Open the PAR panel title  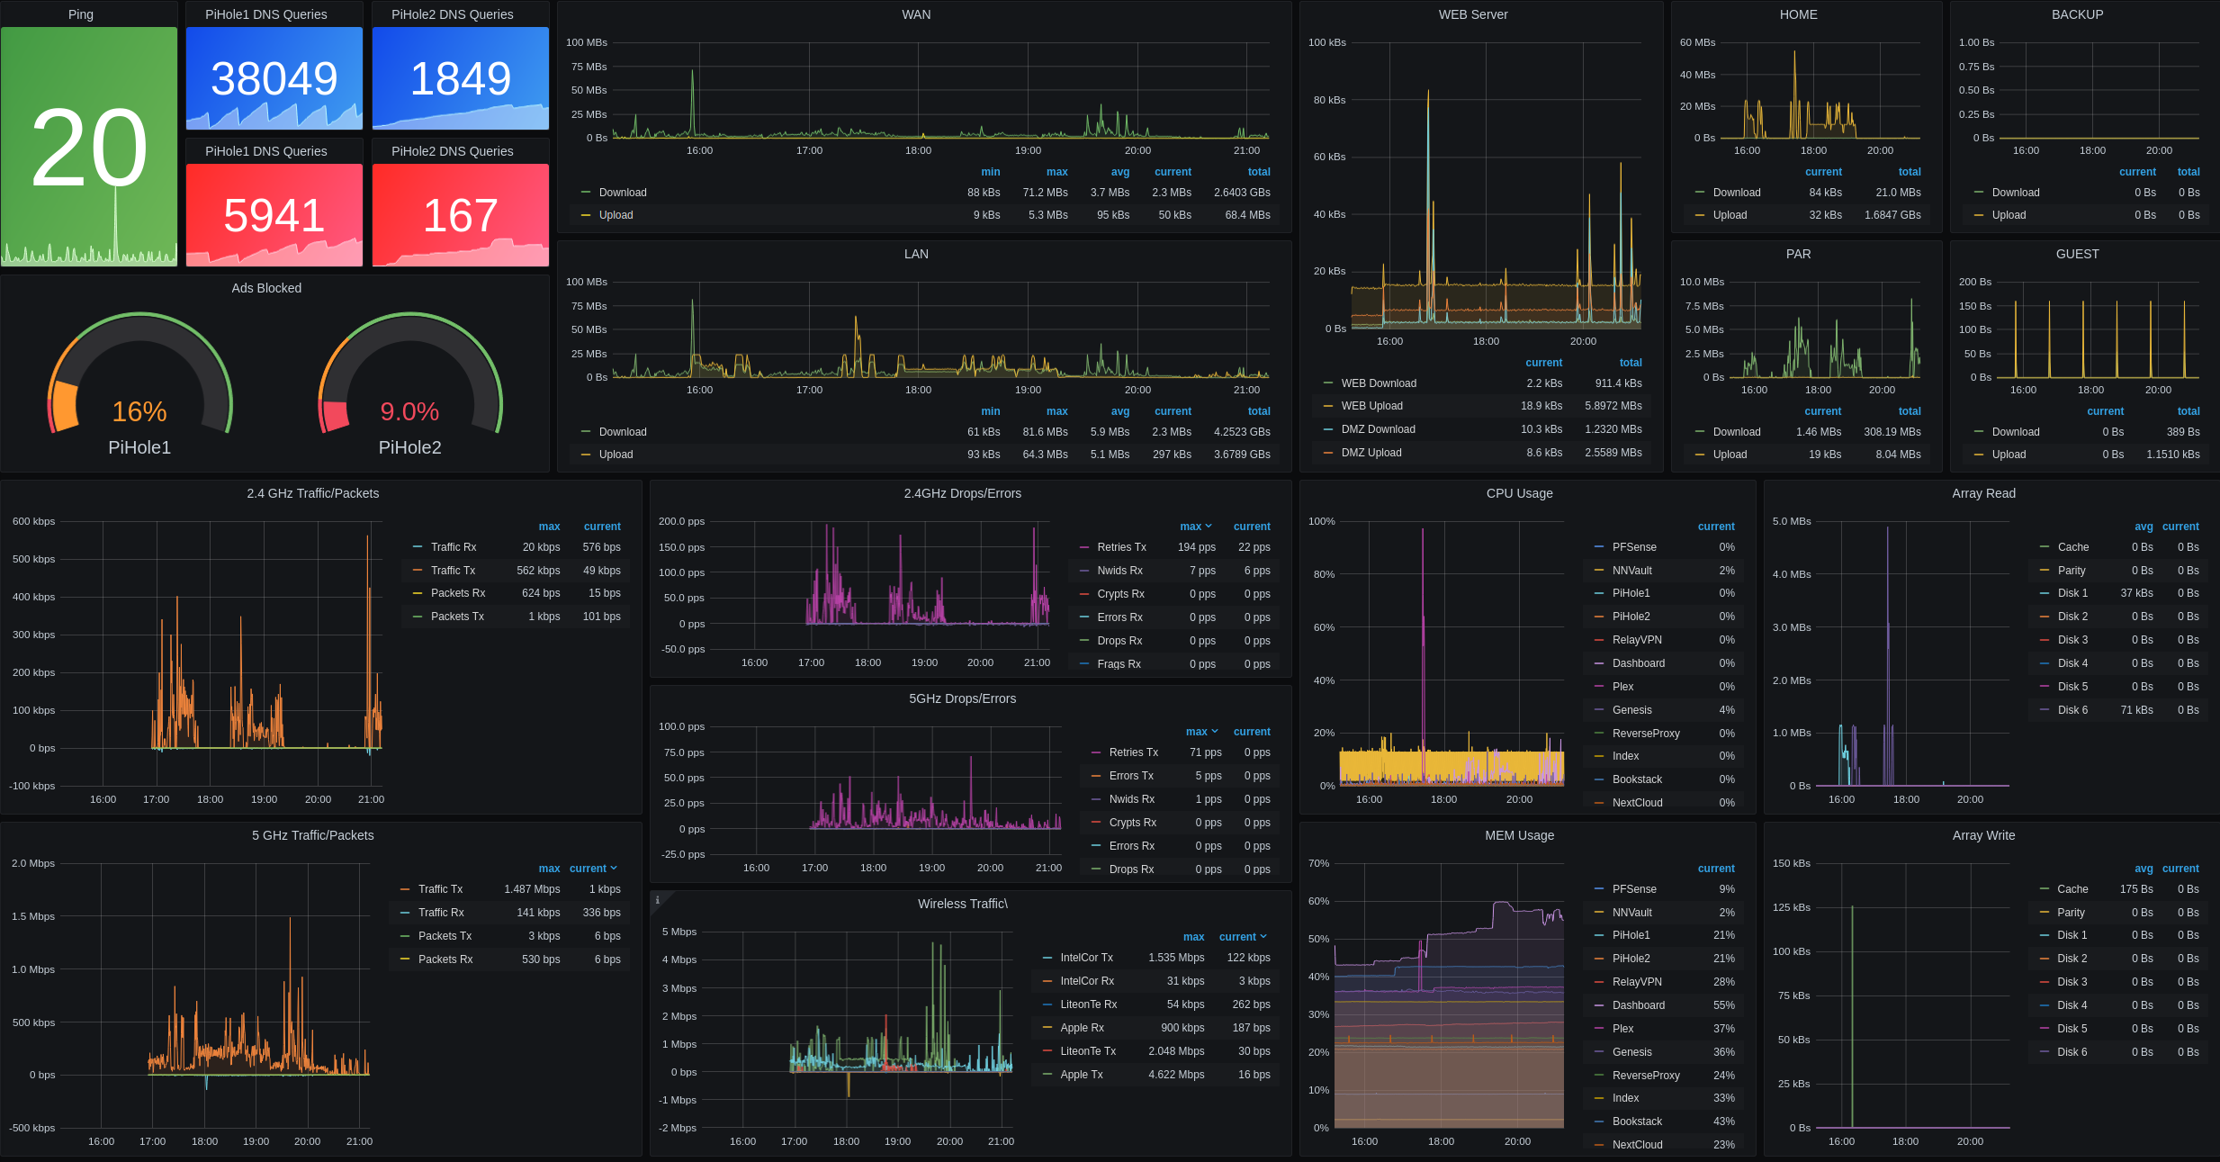1798,254
